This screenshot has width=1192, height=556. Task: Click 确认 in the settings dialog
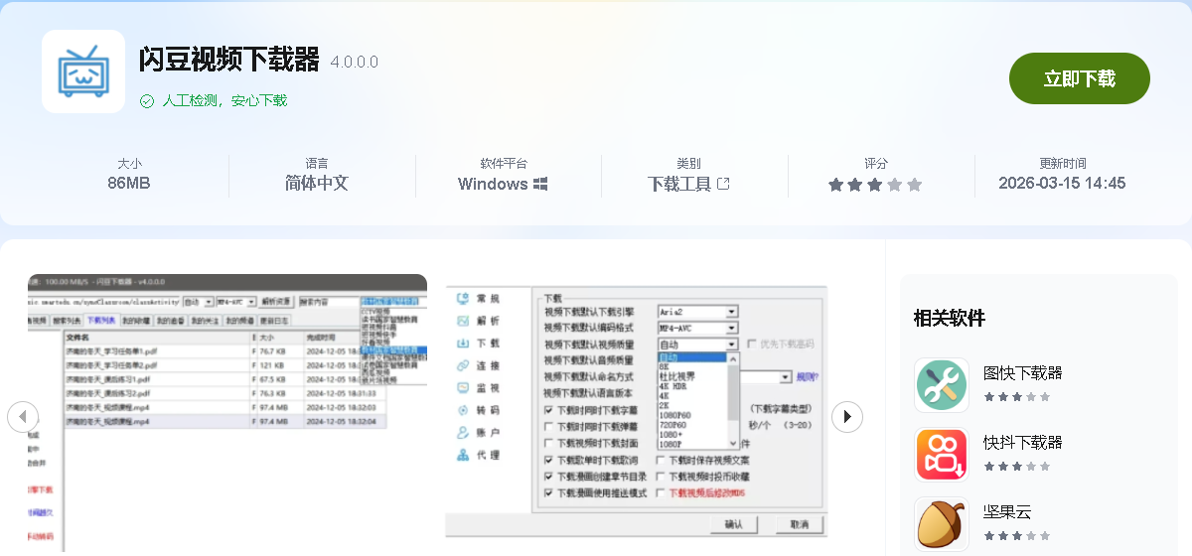734,524
